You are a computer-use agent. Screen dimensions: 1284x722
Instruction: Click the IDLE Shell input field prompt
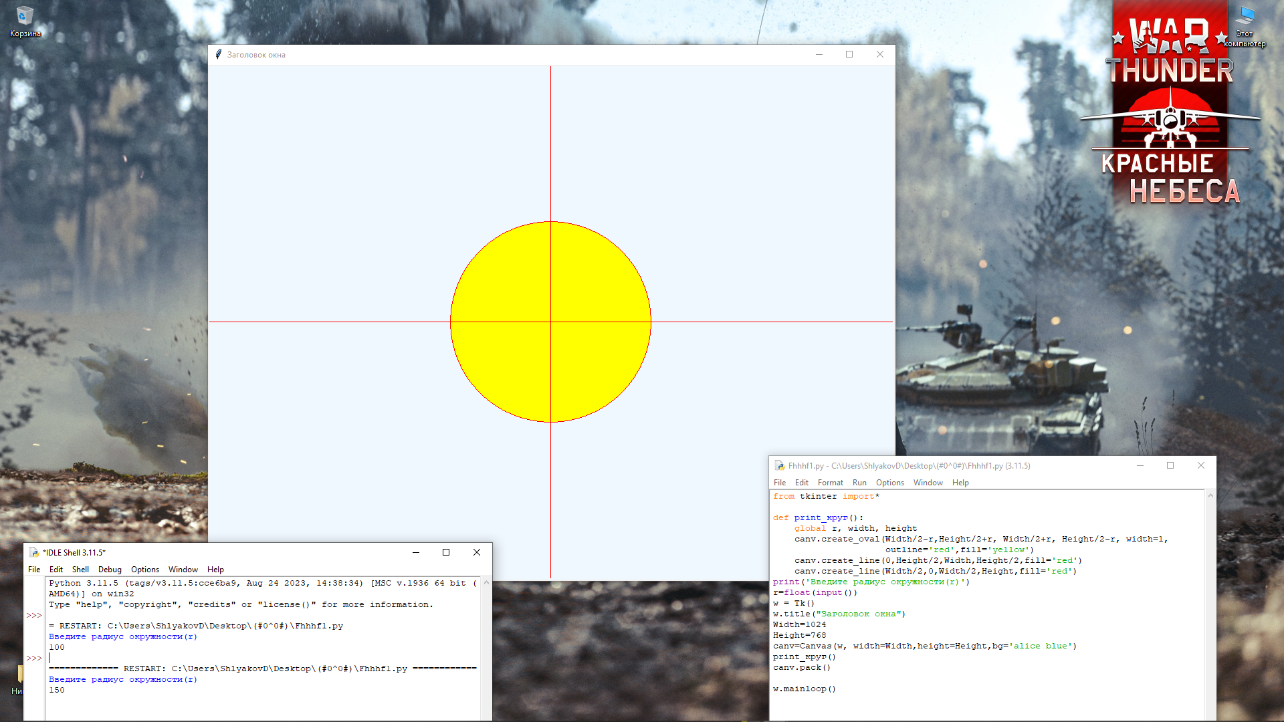pos(50,658)
